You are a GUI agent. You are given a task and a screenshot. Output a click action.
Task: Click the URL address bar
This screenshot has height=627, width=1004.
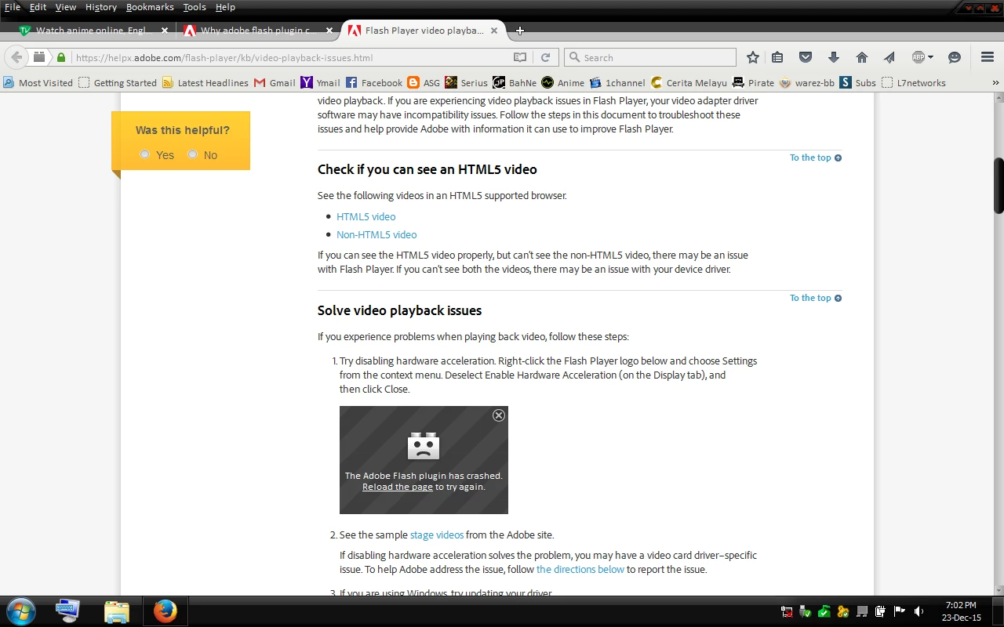point(290,57)
